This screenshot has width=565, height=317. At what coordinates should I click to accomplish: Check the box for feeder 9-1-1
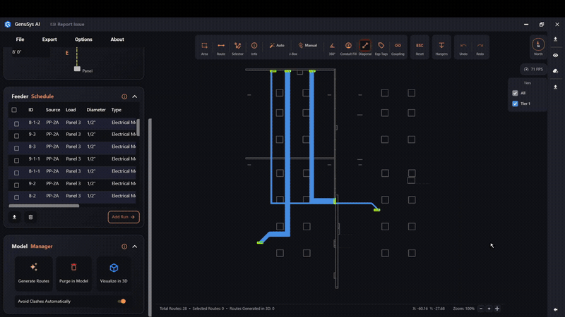(16, 161)
